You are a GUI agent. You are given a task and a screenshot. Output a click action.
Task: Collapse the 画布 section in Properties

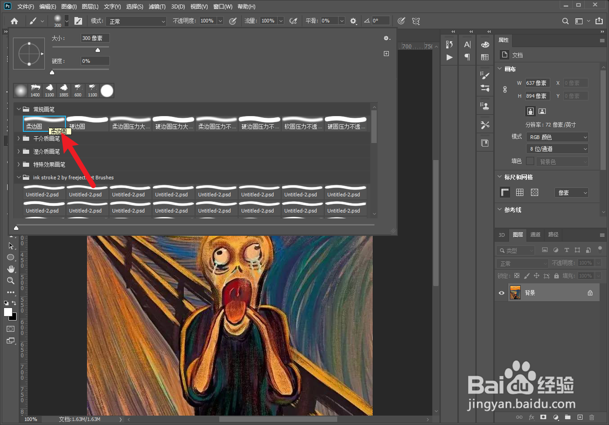pos(500,69)
